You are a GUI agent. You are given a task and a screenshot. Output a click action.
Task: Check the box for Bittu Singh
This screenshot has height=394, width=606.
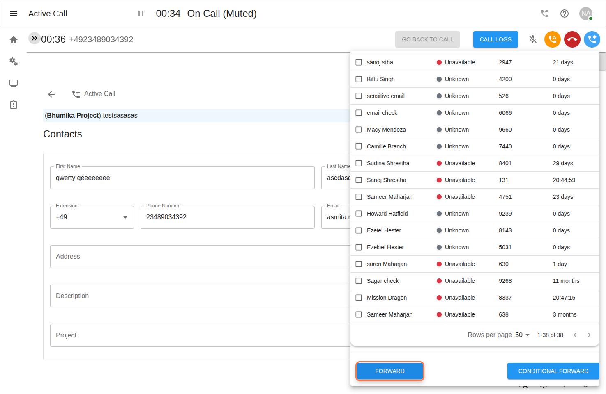click(x=359, y=79)
